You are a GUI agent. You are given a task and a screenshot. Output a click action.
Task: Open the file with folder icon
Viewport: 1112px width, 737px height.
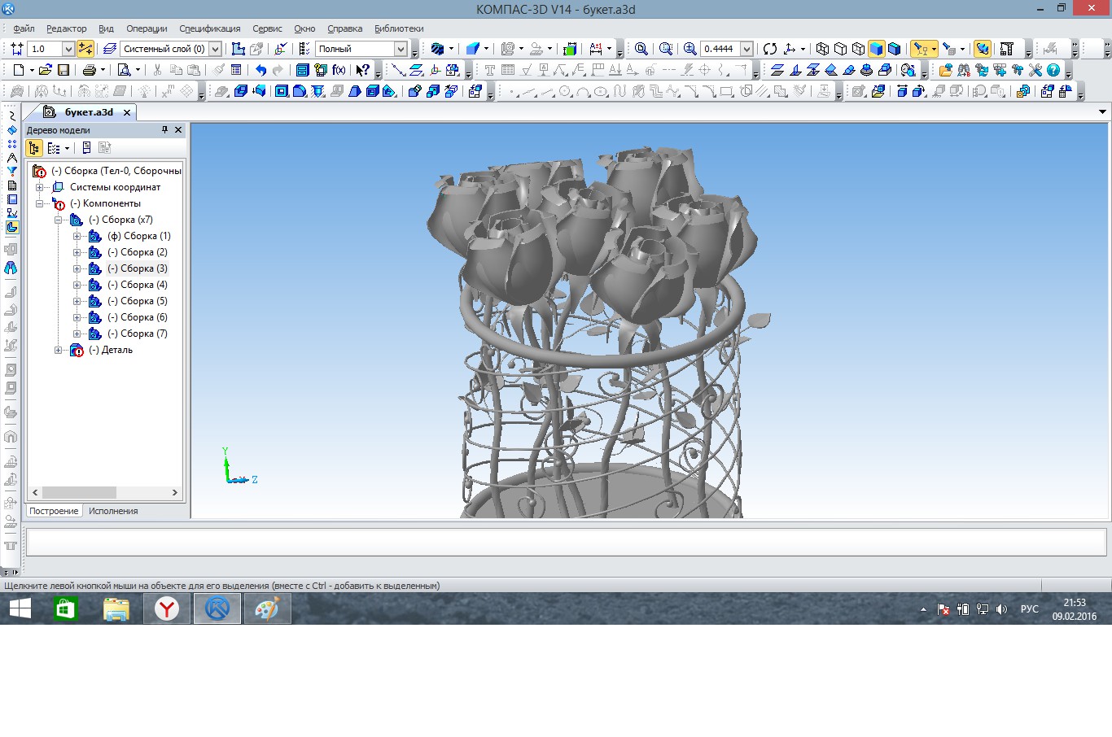(46, 70)
